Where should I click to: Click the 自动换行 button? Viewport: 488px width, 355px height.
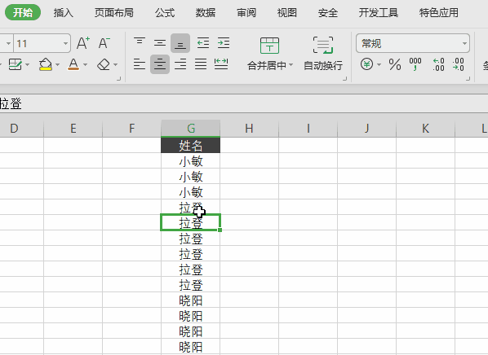(x=323, y=53)
